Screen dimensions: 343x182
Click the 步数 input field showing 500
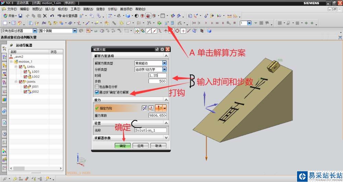(x=157, y=81)
